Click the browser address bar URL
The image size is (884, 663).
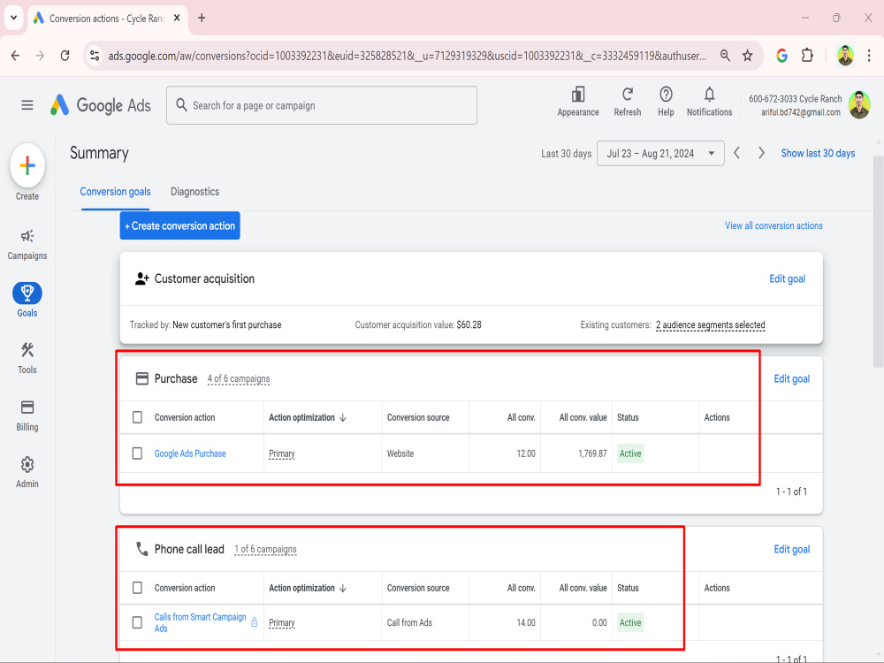(x=407, y=56)
